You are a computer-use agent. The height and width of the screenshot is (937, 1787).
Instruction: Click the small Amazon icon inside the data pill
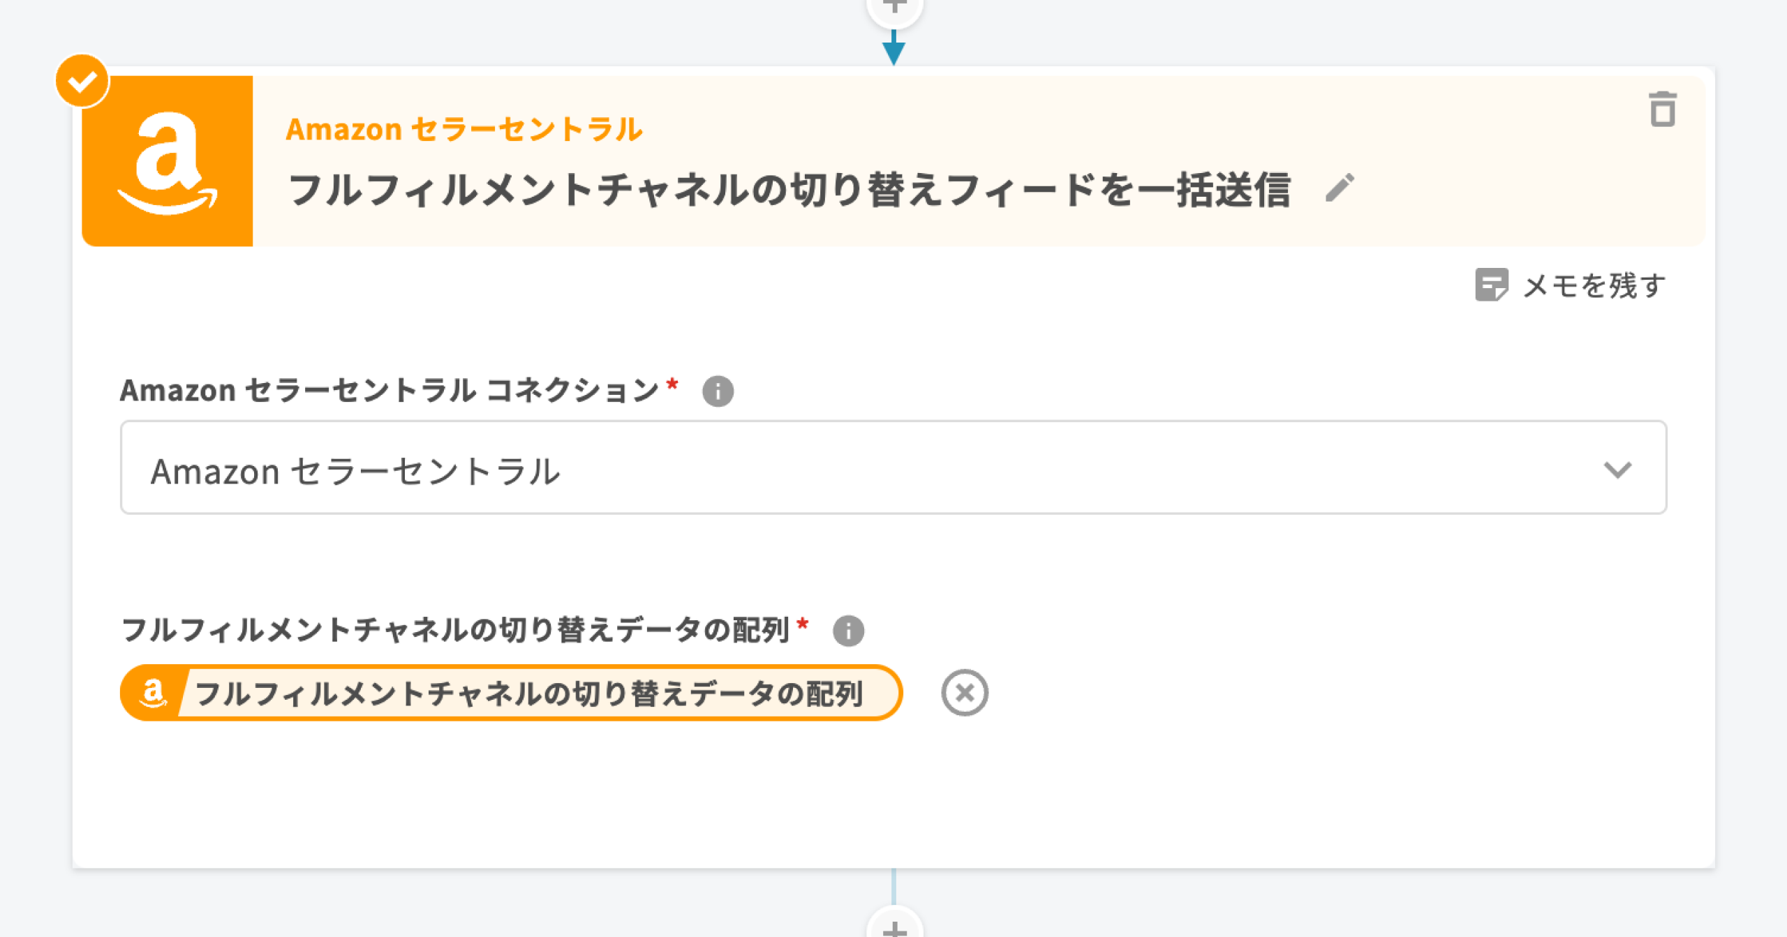click(153, 693)
